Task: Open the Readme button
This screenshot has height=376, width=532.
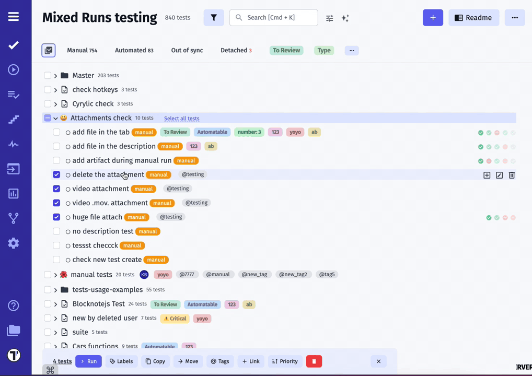Action: click(473, 18)
